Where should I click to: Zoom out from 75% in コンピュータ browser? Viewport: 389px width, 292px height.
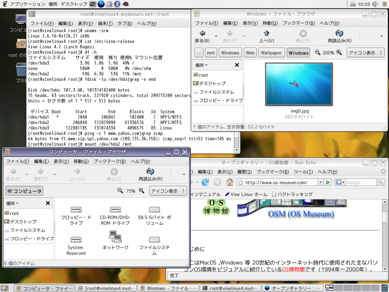(120, 191)
